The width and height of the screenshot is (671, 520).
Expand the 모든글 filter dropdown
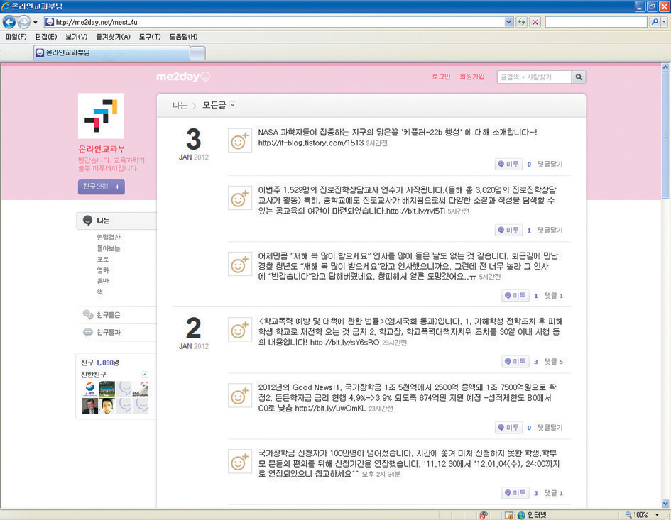(x=233, y=106)
